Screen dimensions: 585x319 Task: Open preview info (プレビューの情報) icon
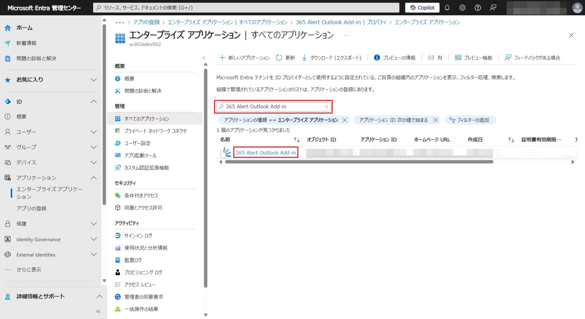pos(377,58)
